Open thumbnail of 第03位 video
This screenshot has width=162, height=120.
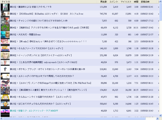point(5,21)
